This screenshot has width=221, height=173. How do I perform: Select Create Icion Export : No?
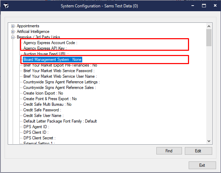(x=43, y=93)
